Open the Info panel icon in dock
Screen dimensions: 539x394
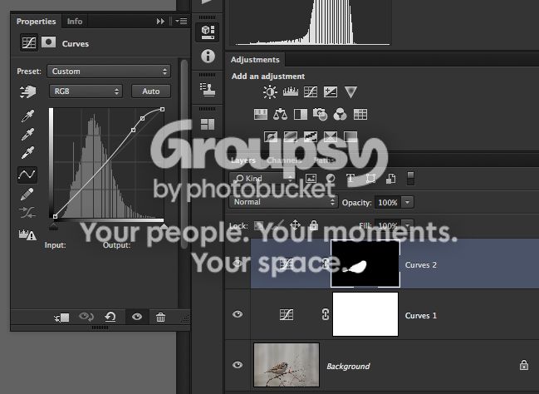(208, 56)
